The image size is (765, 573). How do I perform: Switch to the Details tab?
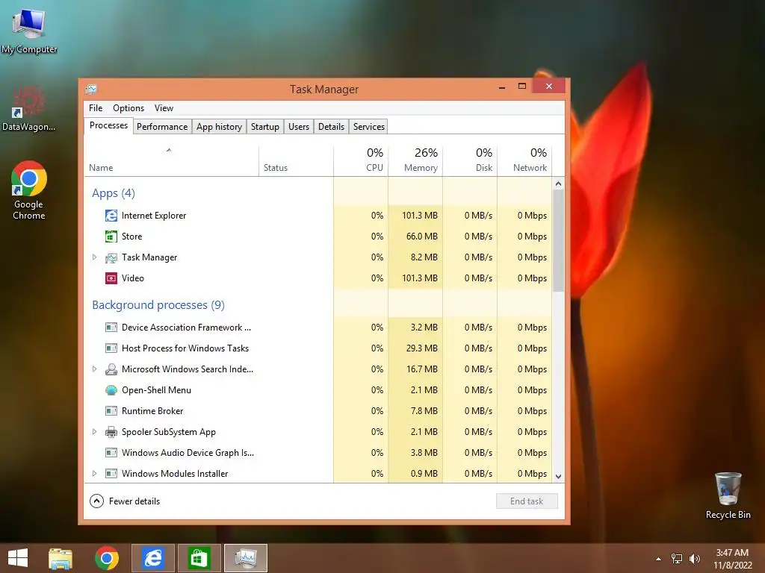point(331,127)
